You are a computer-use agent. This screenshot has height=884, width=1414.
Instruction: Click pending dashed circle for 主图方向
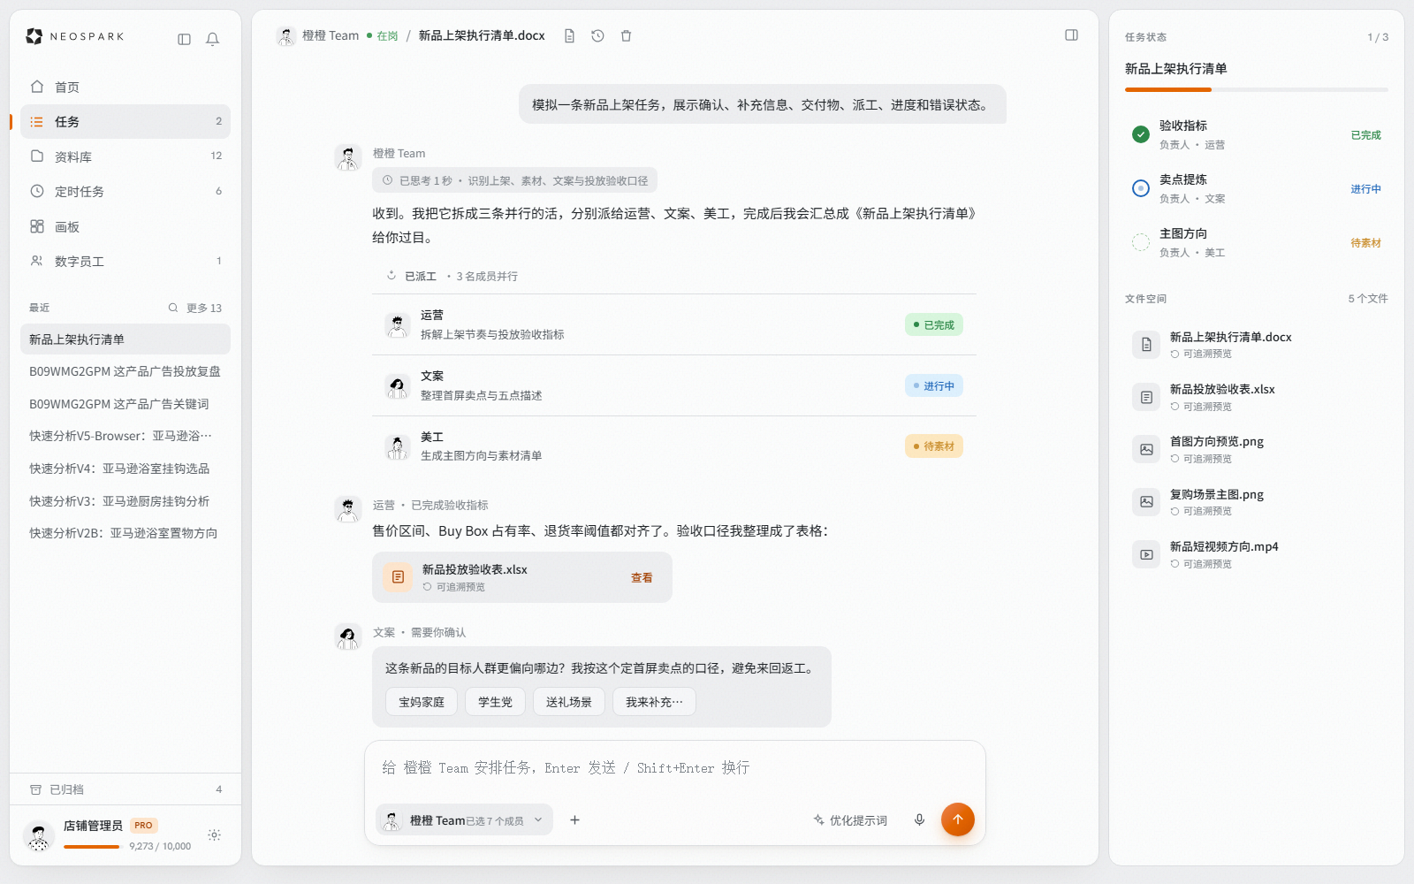[x=1141, y=242]
